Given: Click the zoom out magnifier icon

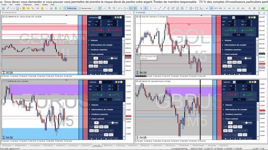Looking at the screenshot, I should [x=114, y=8].
